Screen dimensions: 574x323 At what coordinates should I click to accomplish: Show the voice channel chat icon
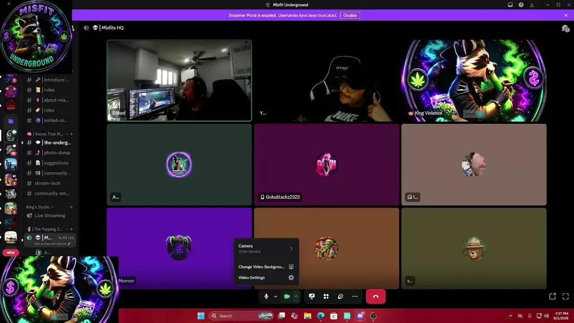tap(565, 28)
